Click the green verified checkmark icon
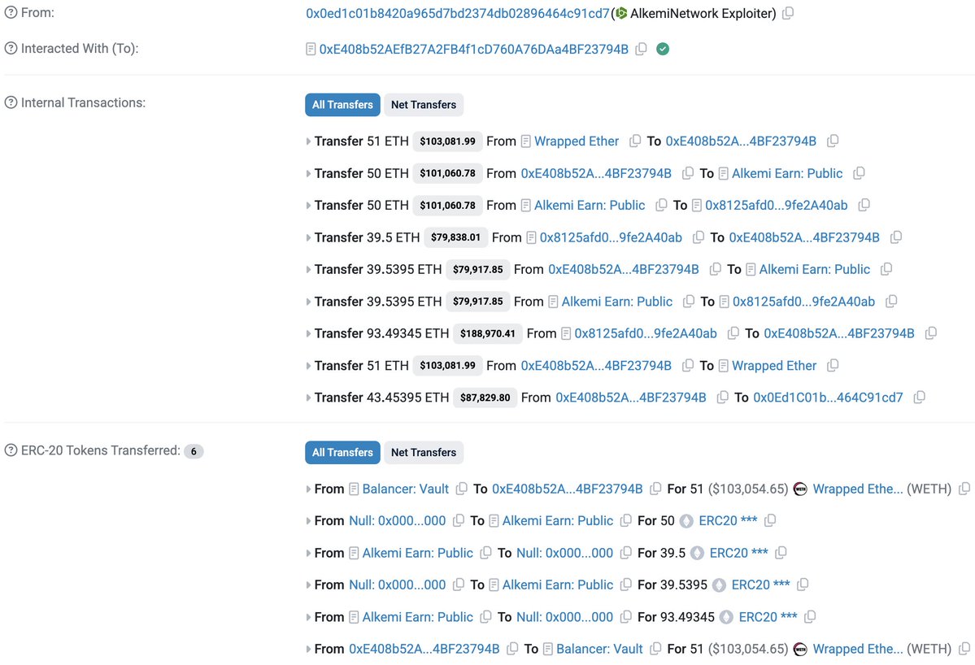 click(663, 49)
